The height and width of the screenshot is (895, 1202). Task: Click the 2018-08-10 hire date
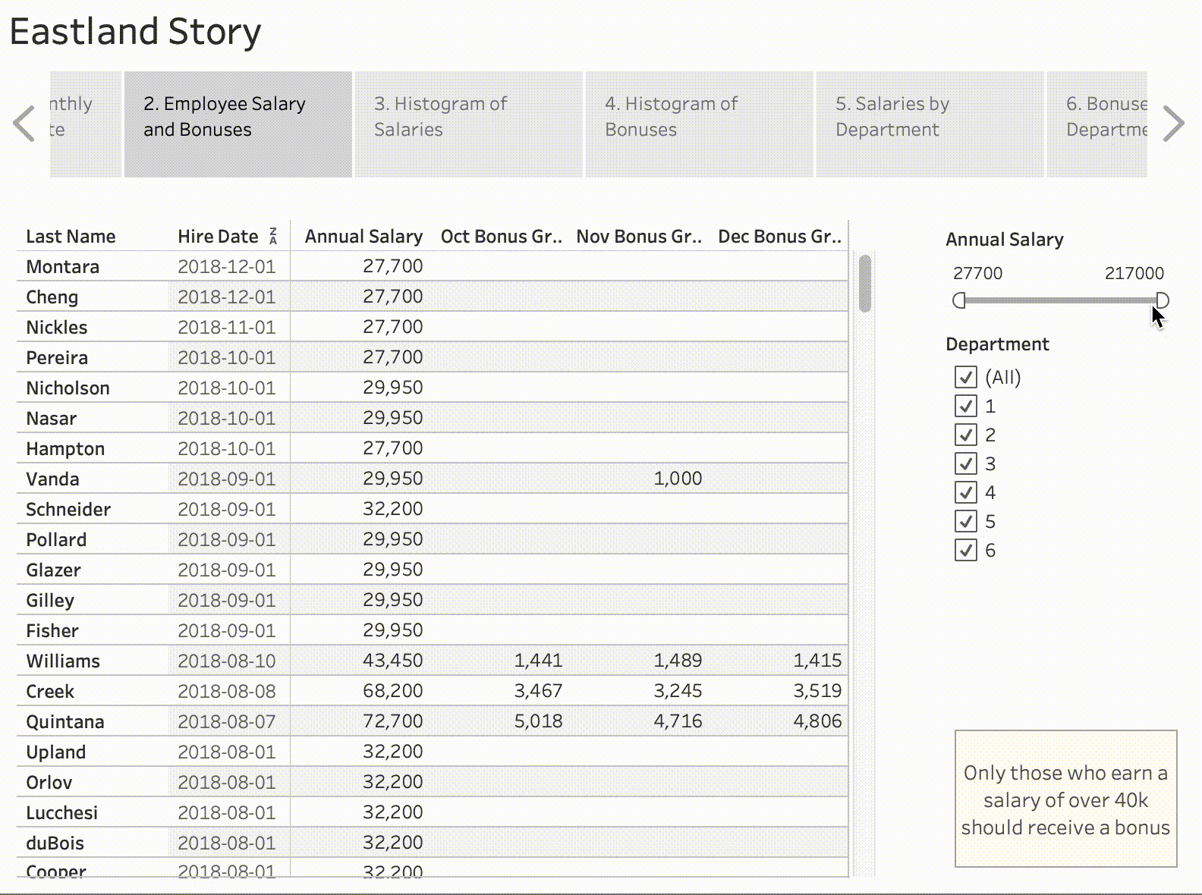226,661
